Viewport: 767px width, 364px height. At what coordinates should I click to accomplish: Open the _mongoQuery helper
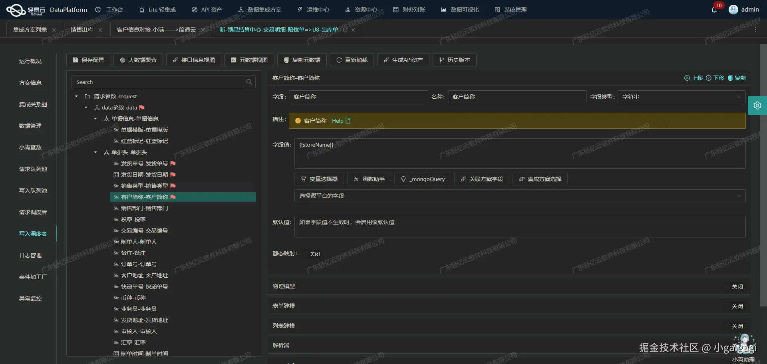pos(422,179)
